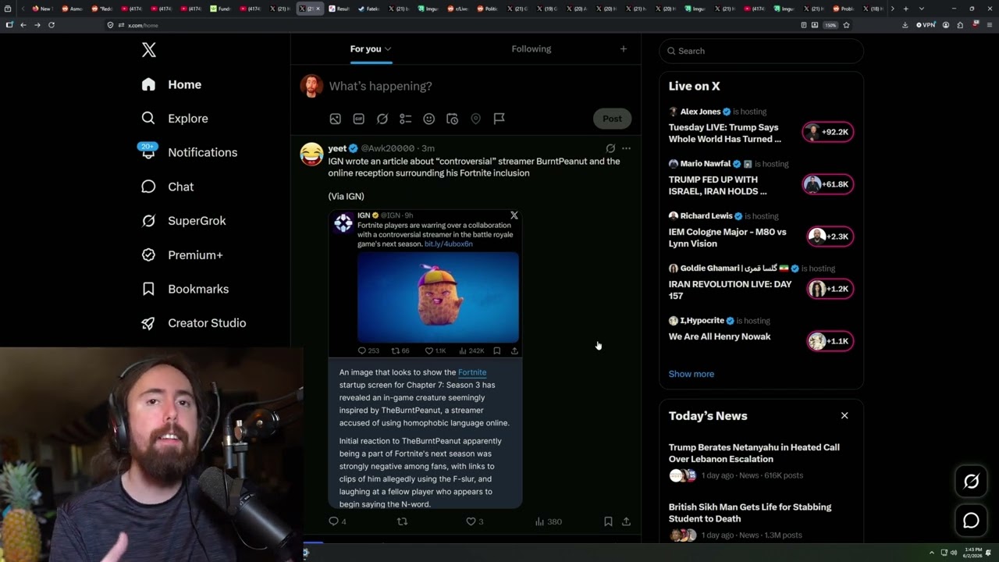Share yeet's post

[x=626, y=521]
